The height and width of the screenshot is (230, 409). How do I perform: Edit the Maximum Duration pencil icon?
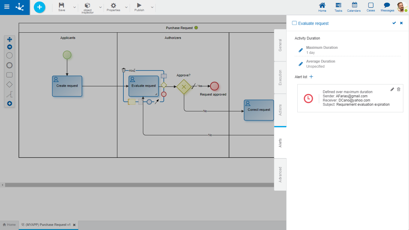[x=301, y=50]
